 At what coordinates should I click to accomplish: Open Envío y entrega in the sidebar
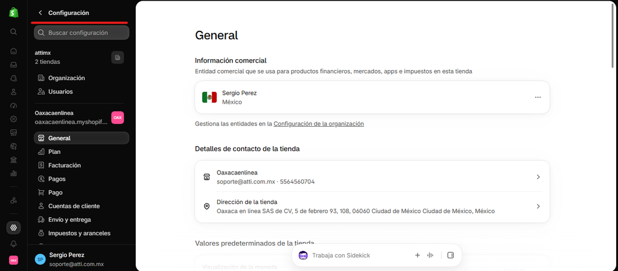click(x=81, y=220)
